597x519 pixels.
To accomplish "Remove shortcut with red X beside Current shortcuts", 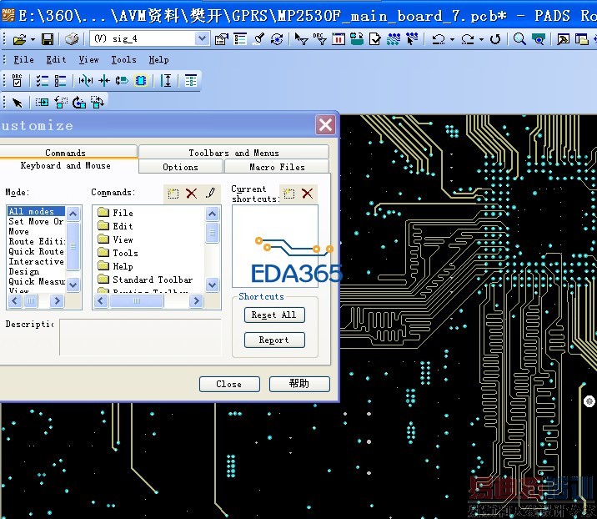I will pos(308,193).
